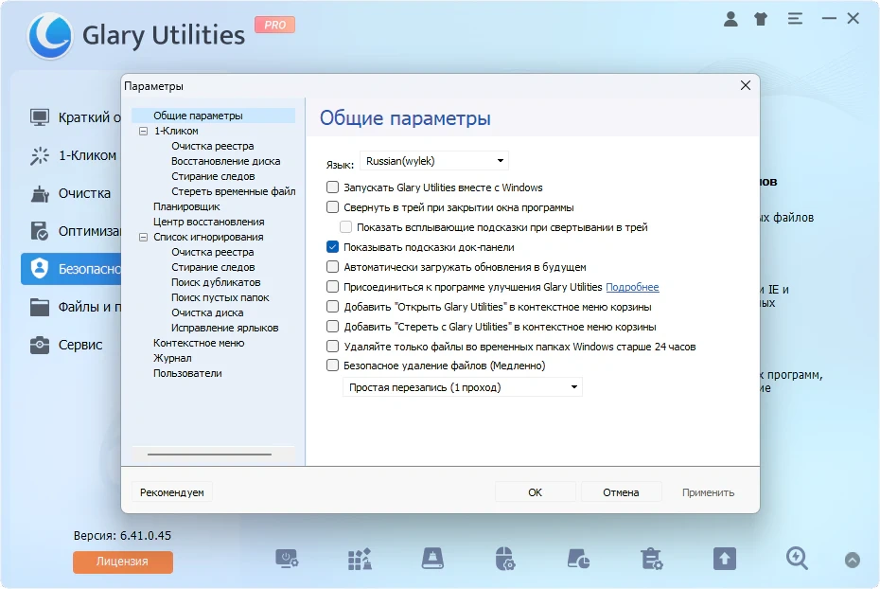880x589 pixels.
Task: Open Центр восстановления settings page
Action: click(x=208, y=222)
